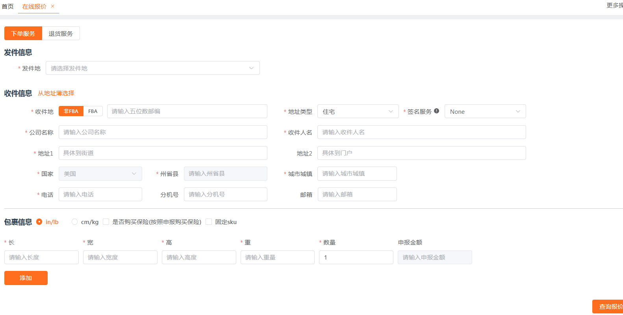
Task: Switch to the 退货服务 tab
Action: pos(61,33)
